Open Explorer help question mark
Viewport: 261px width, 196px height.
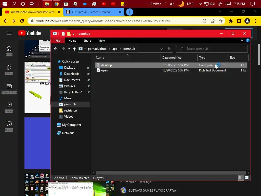click(x=248, y=41)
